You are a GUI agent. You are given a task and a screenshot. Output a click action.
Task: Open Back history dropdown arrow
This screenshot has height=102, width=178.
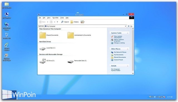[x=48, y=22]
